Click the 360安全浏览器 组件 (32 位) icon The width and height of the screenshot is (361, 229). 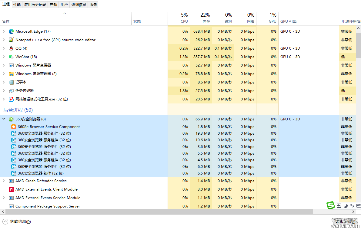click(x=14, y=173)
